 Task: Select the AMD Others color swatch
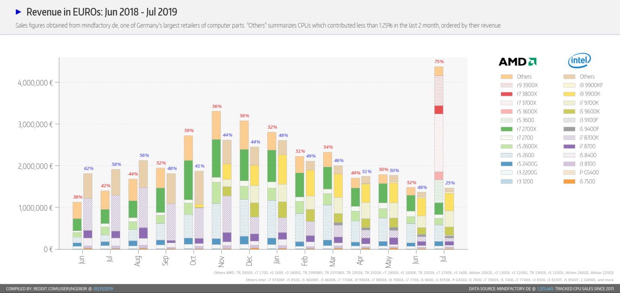click(506, 77)
